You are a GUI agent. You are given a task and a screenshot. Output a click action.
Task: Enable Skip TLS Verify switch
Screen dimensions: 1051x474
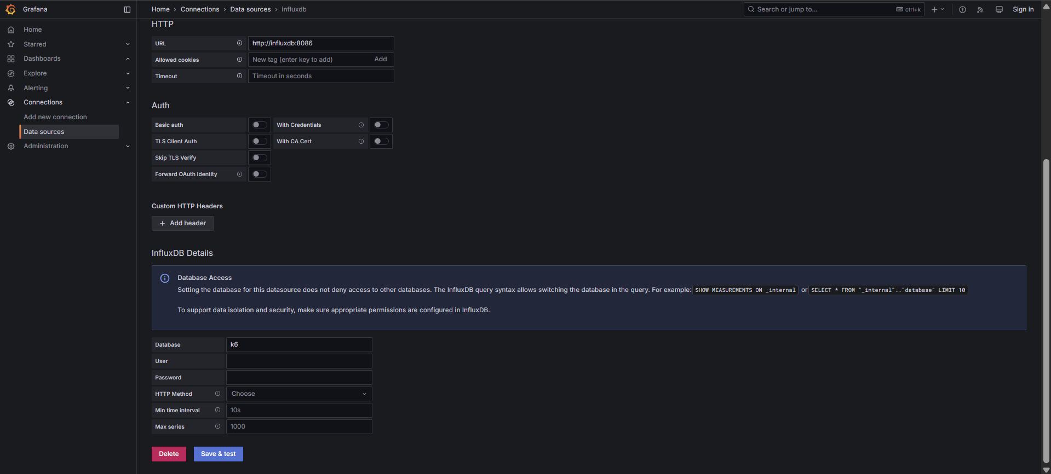pos(260,158)
